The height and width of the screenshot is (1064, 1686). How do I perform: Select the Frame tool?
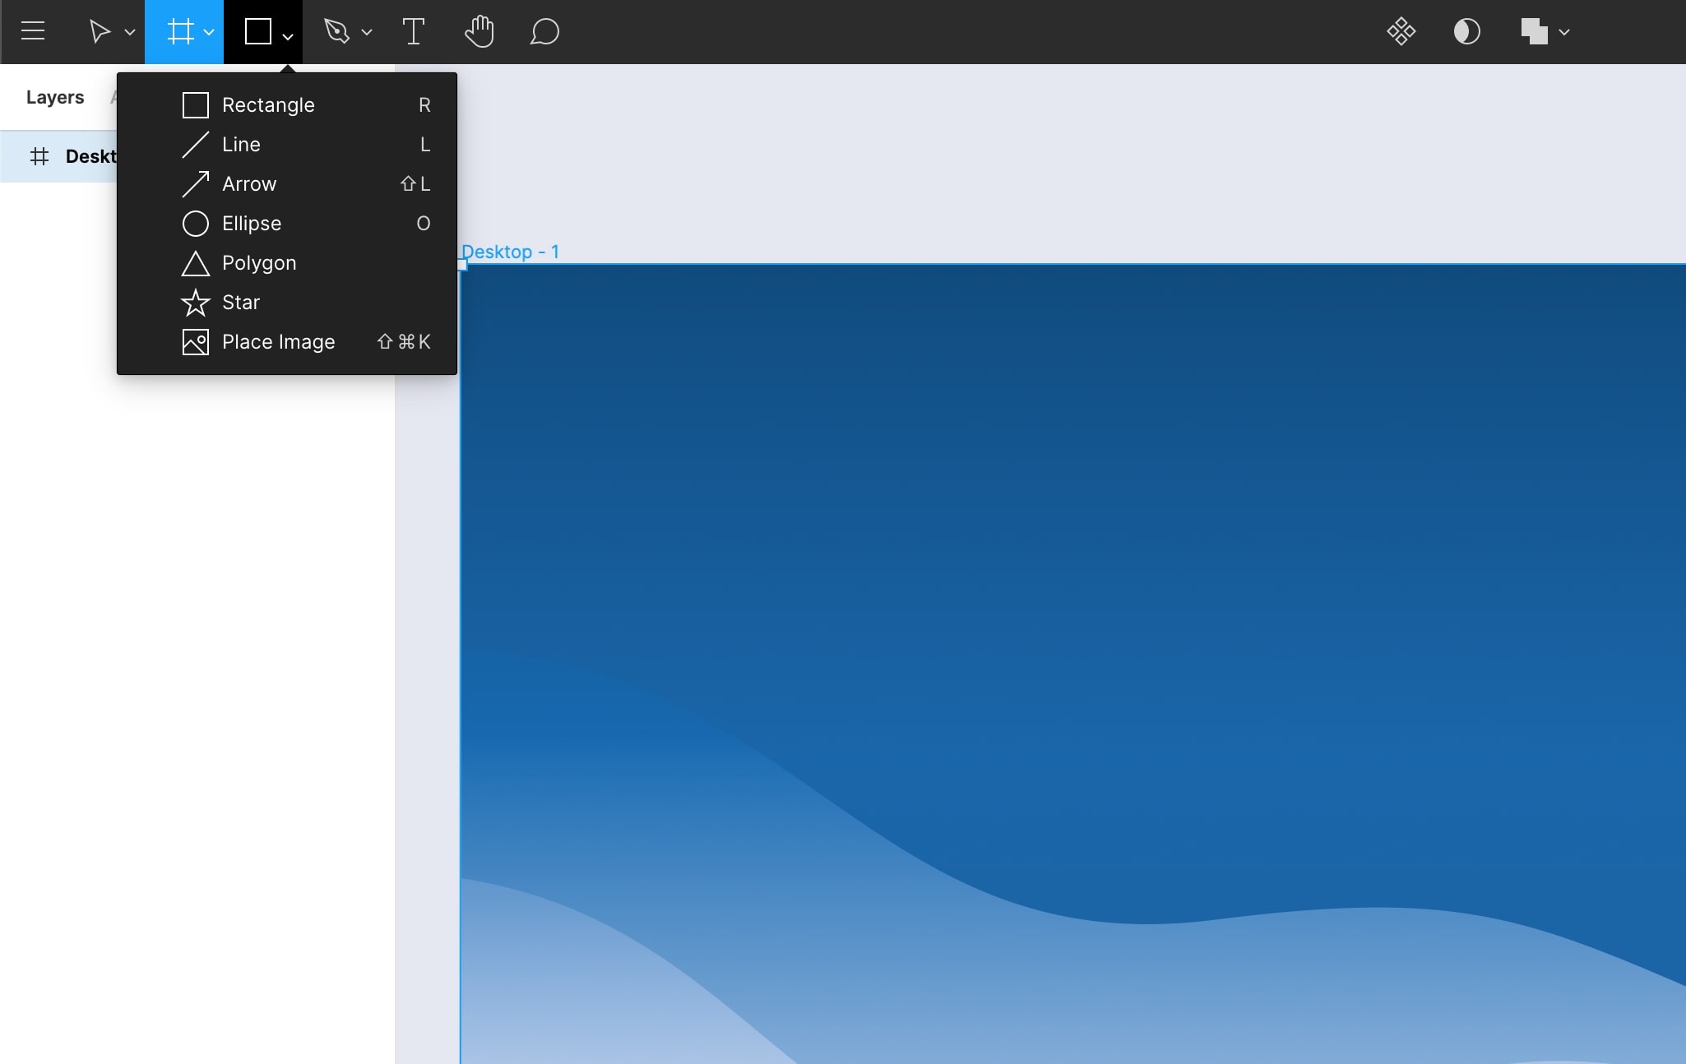(180, 31)
